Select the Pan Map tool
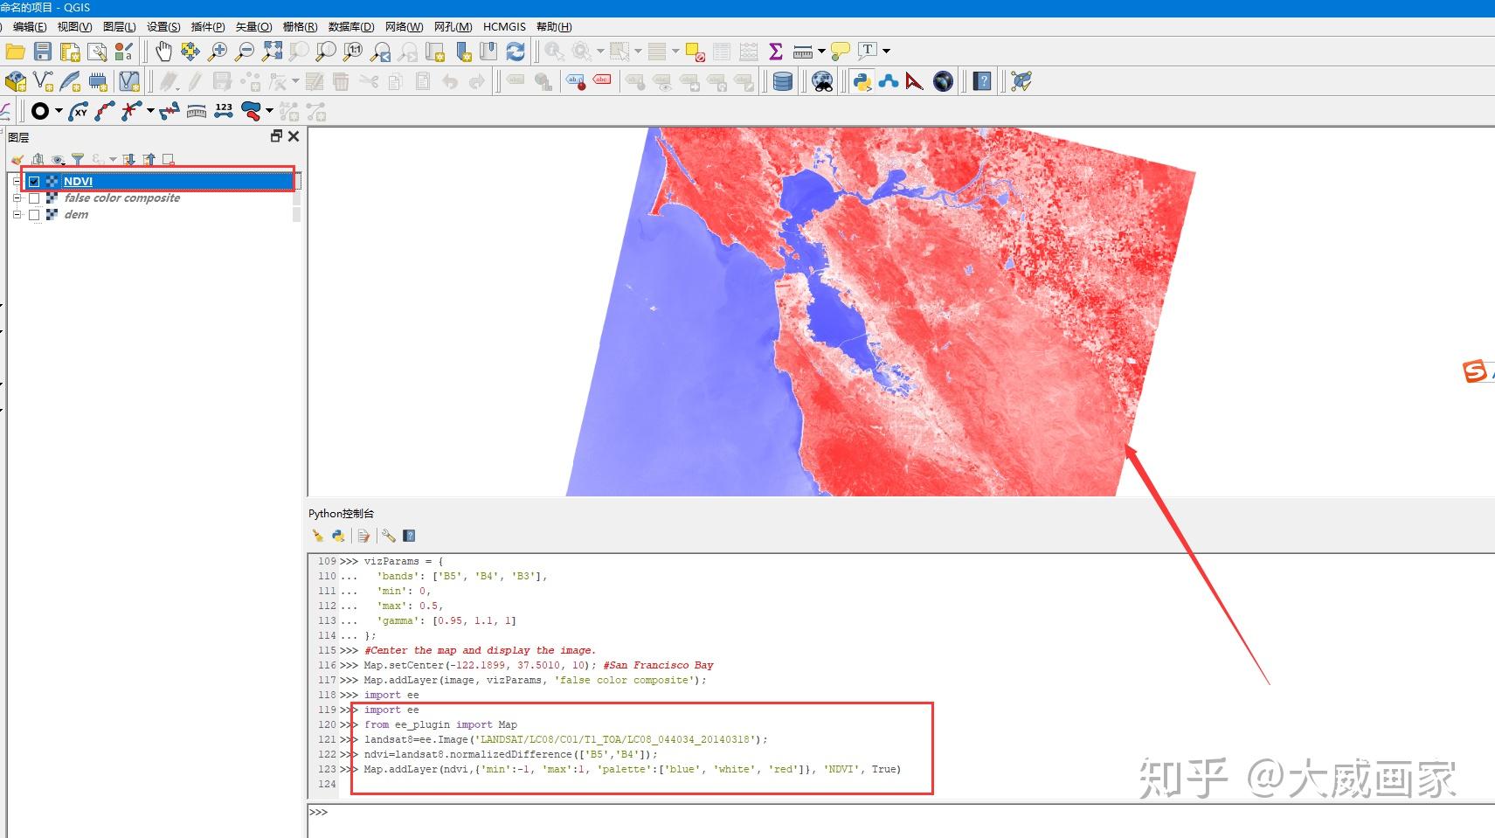Viewport: 1495px width, 838px height. pos(163,51)
